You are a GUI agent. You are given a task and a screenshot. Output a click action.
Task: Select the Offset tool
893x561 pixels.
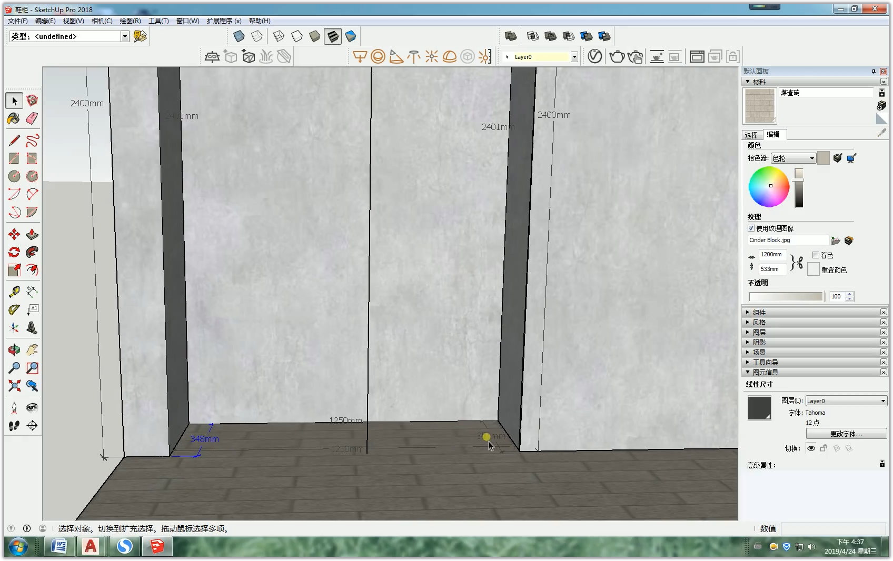tap(32, 270)
